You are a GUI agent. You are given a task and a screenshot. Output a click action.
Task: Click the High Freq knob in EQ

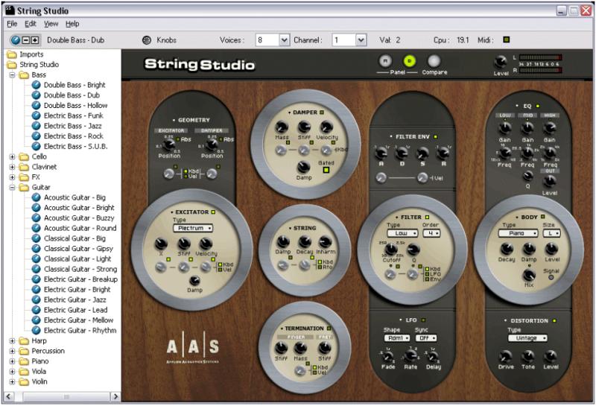tap(550, 153)
